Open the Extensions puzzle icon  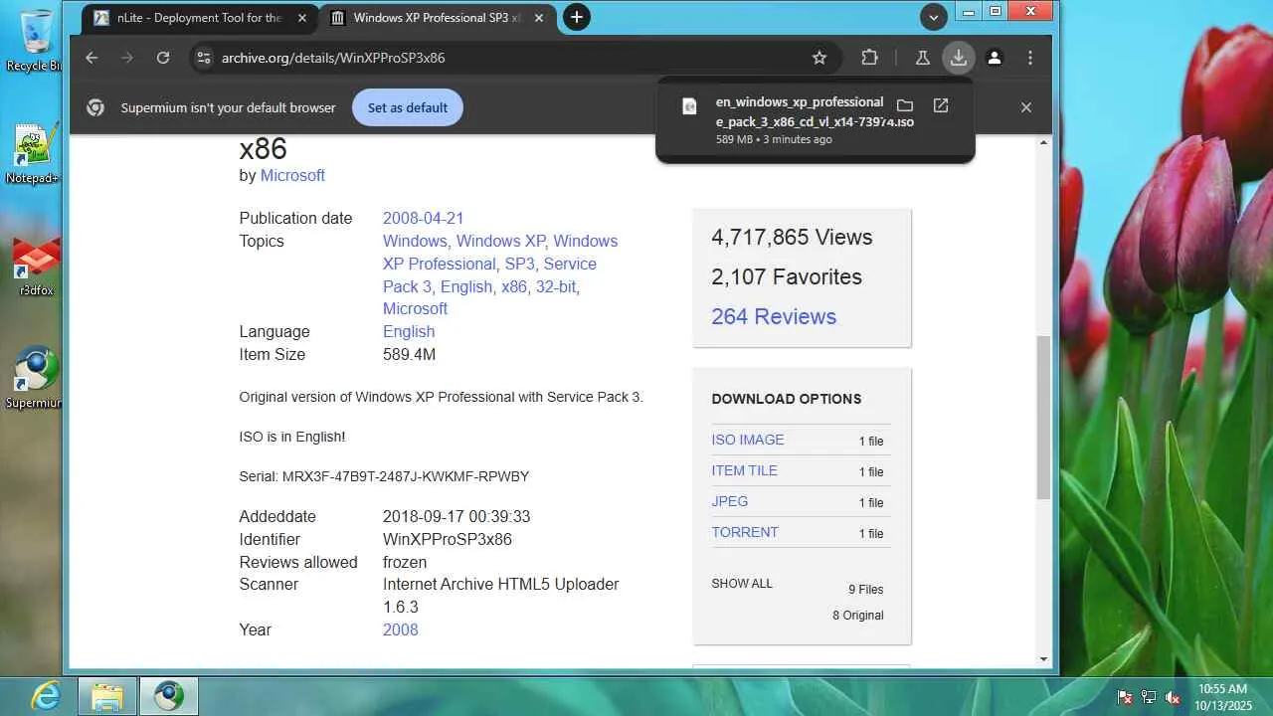869,58
